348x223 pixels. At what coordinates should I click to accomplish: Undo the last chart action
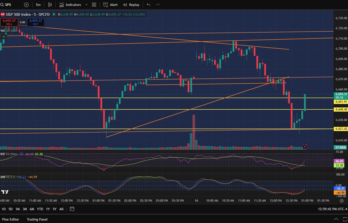(x=148, y=5)
